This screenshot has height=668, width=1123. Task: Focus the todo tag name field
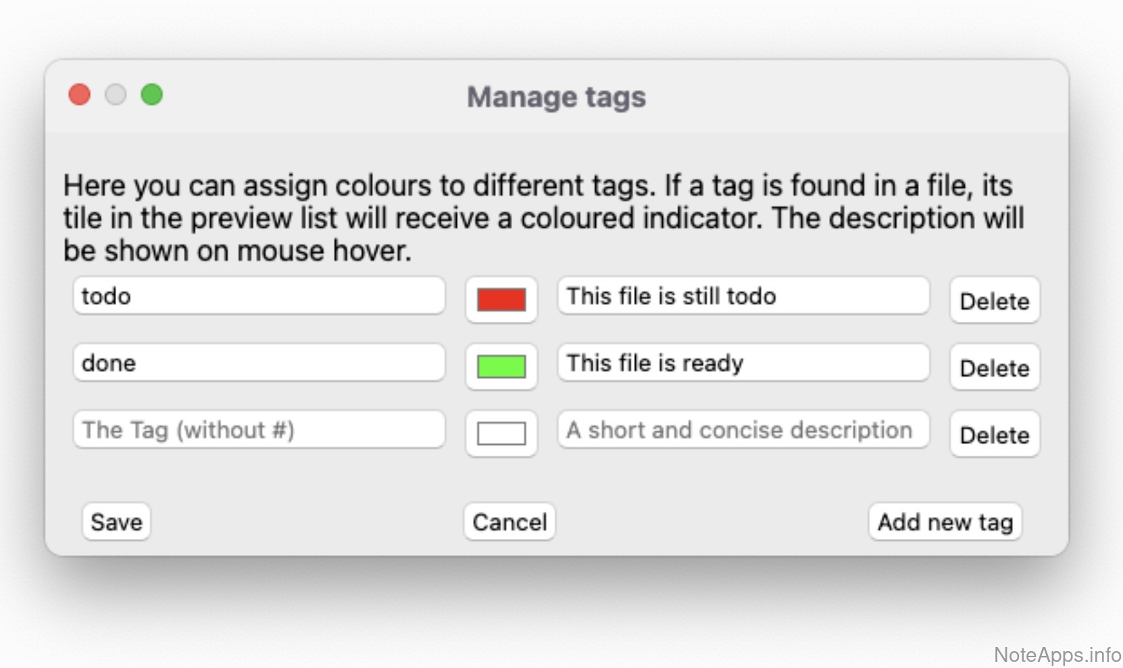259,295
